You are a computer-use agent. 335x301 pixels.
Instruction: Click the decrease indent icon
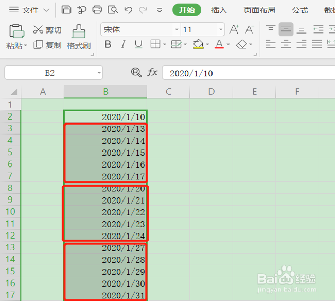pyautogui.click(x=319, y=29)
